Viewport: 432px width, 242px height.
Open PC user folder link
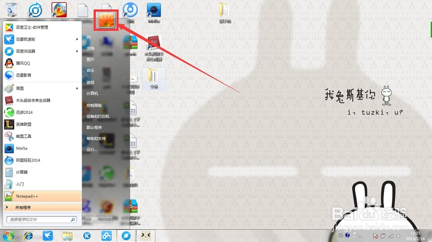click(x=89, y=37)
